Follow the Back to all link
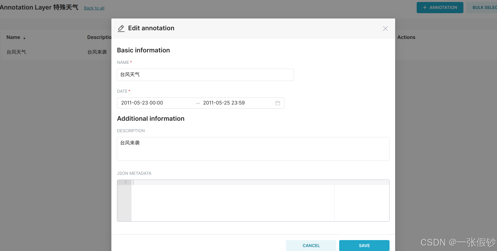 tap(94, 8)
